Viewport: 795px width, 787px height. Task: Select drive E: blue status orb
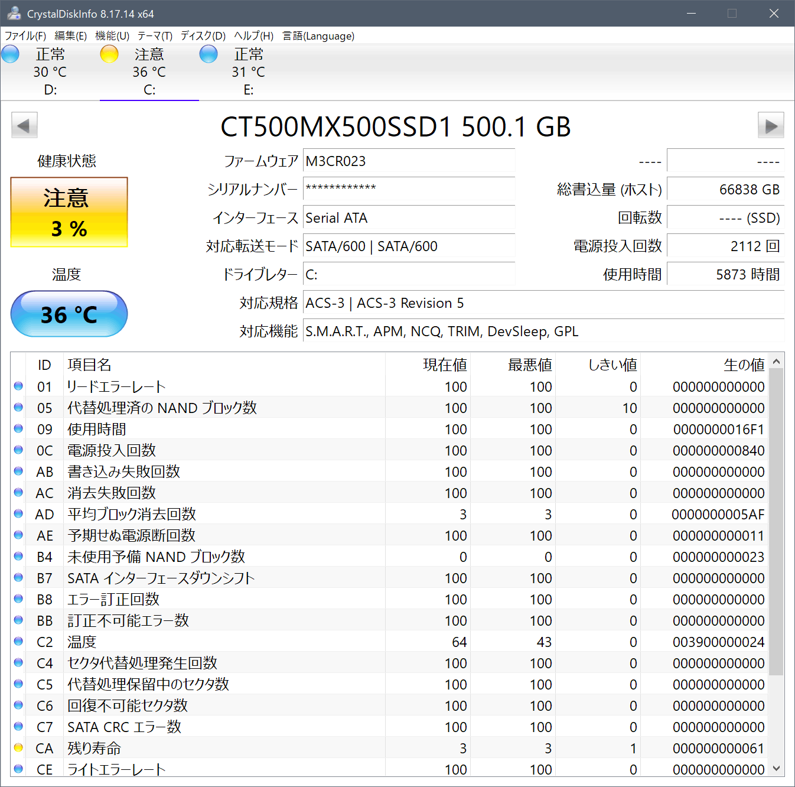pyautogui.click(x=208, y=54)
